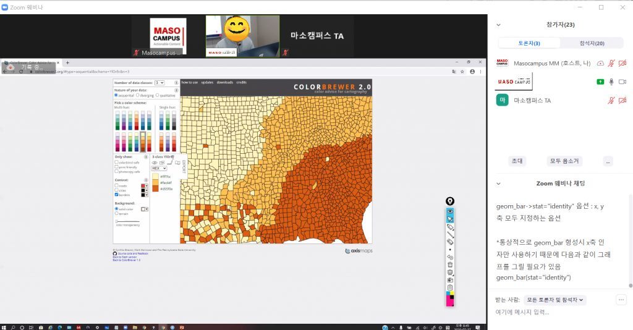Select the arrow cursor annotation tool
This screenshot has width=633, height=330.
(450, 219)
